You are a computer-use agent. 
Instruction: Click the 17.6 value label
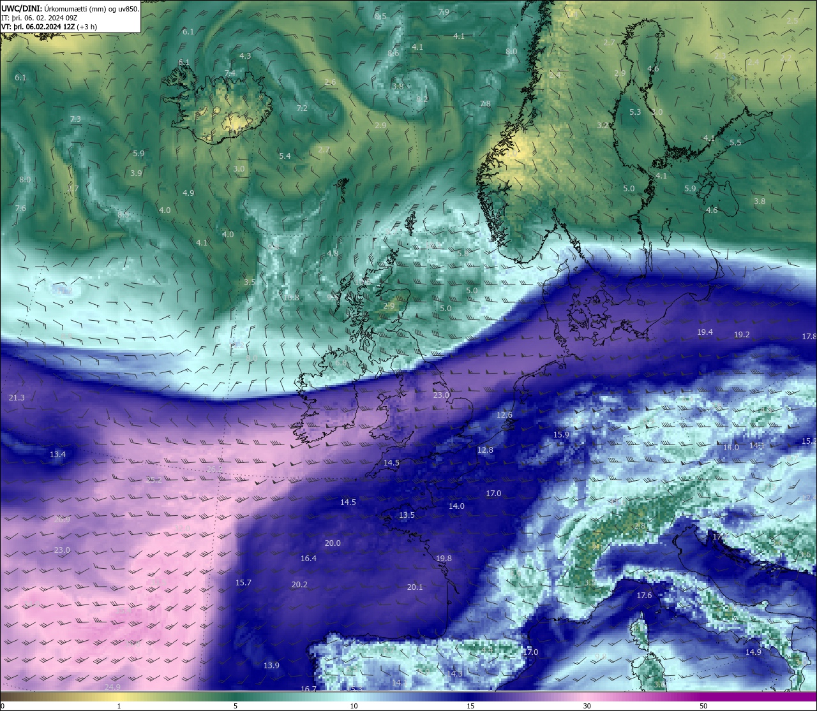click(x=644, y=596)
